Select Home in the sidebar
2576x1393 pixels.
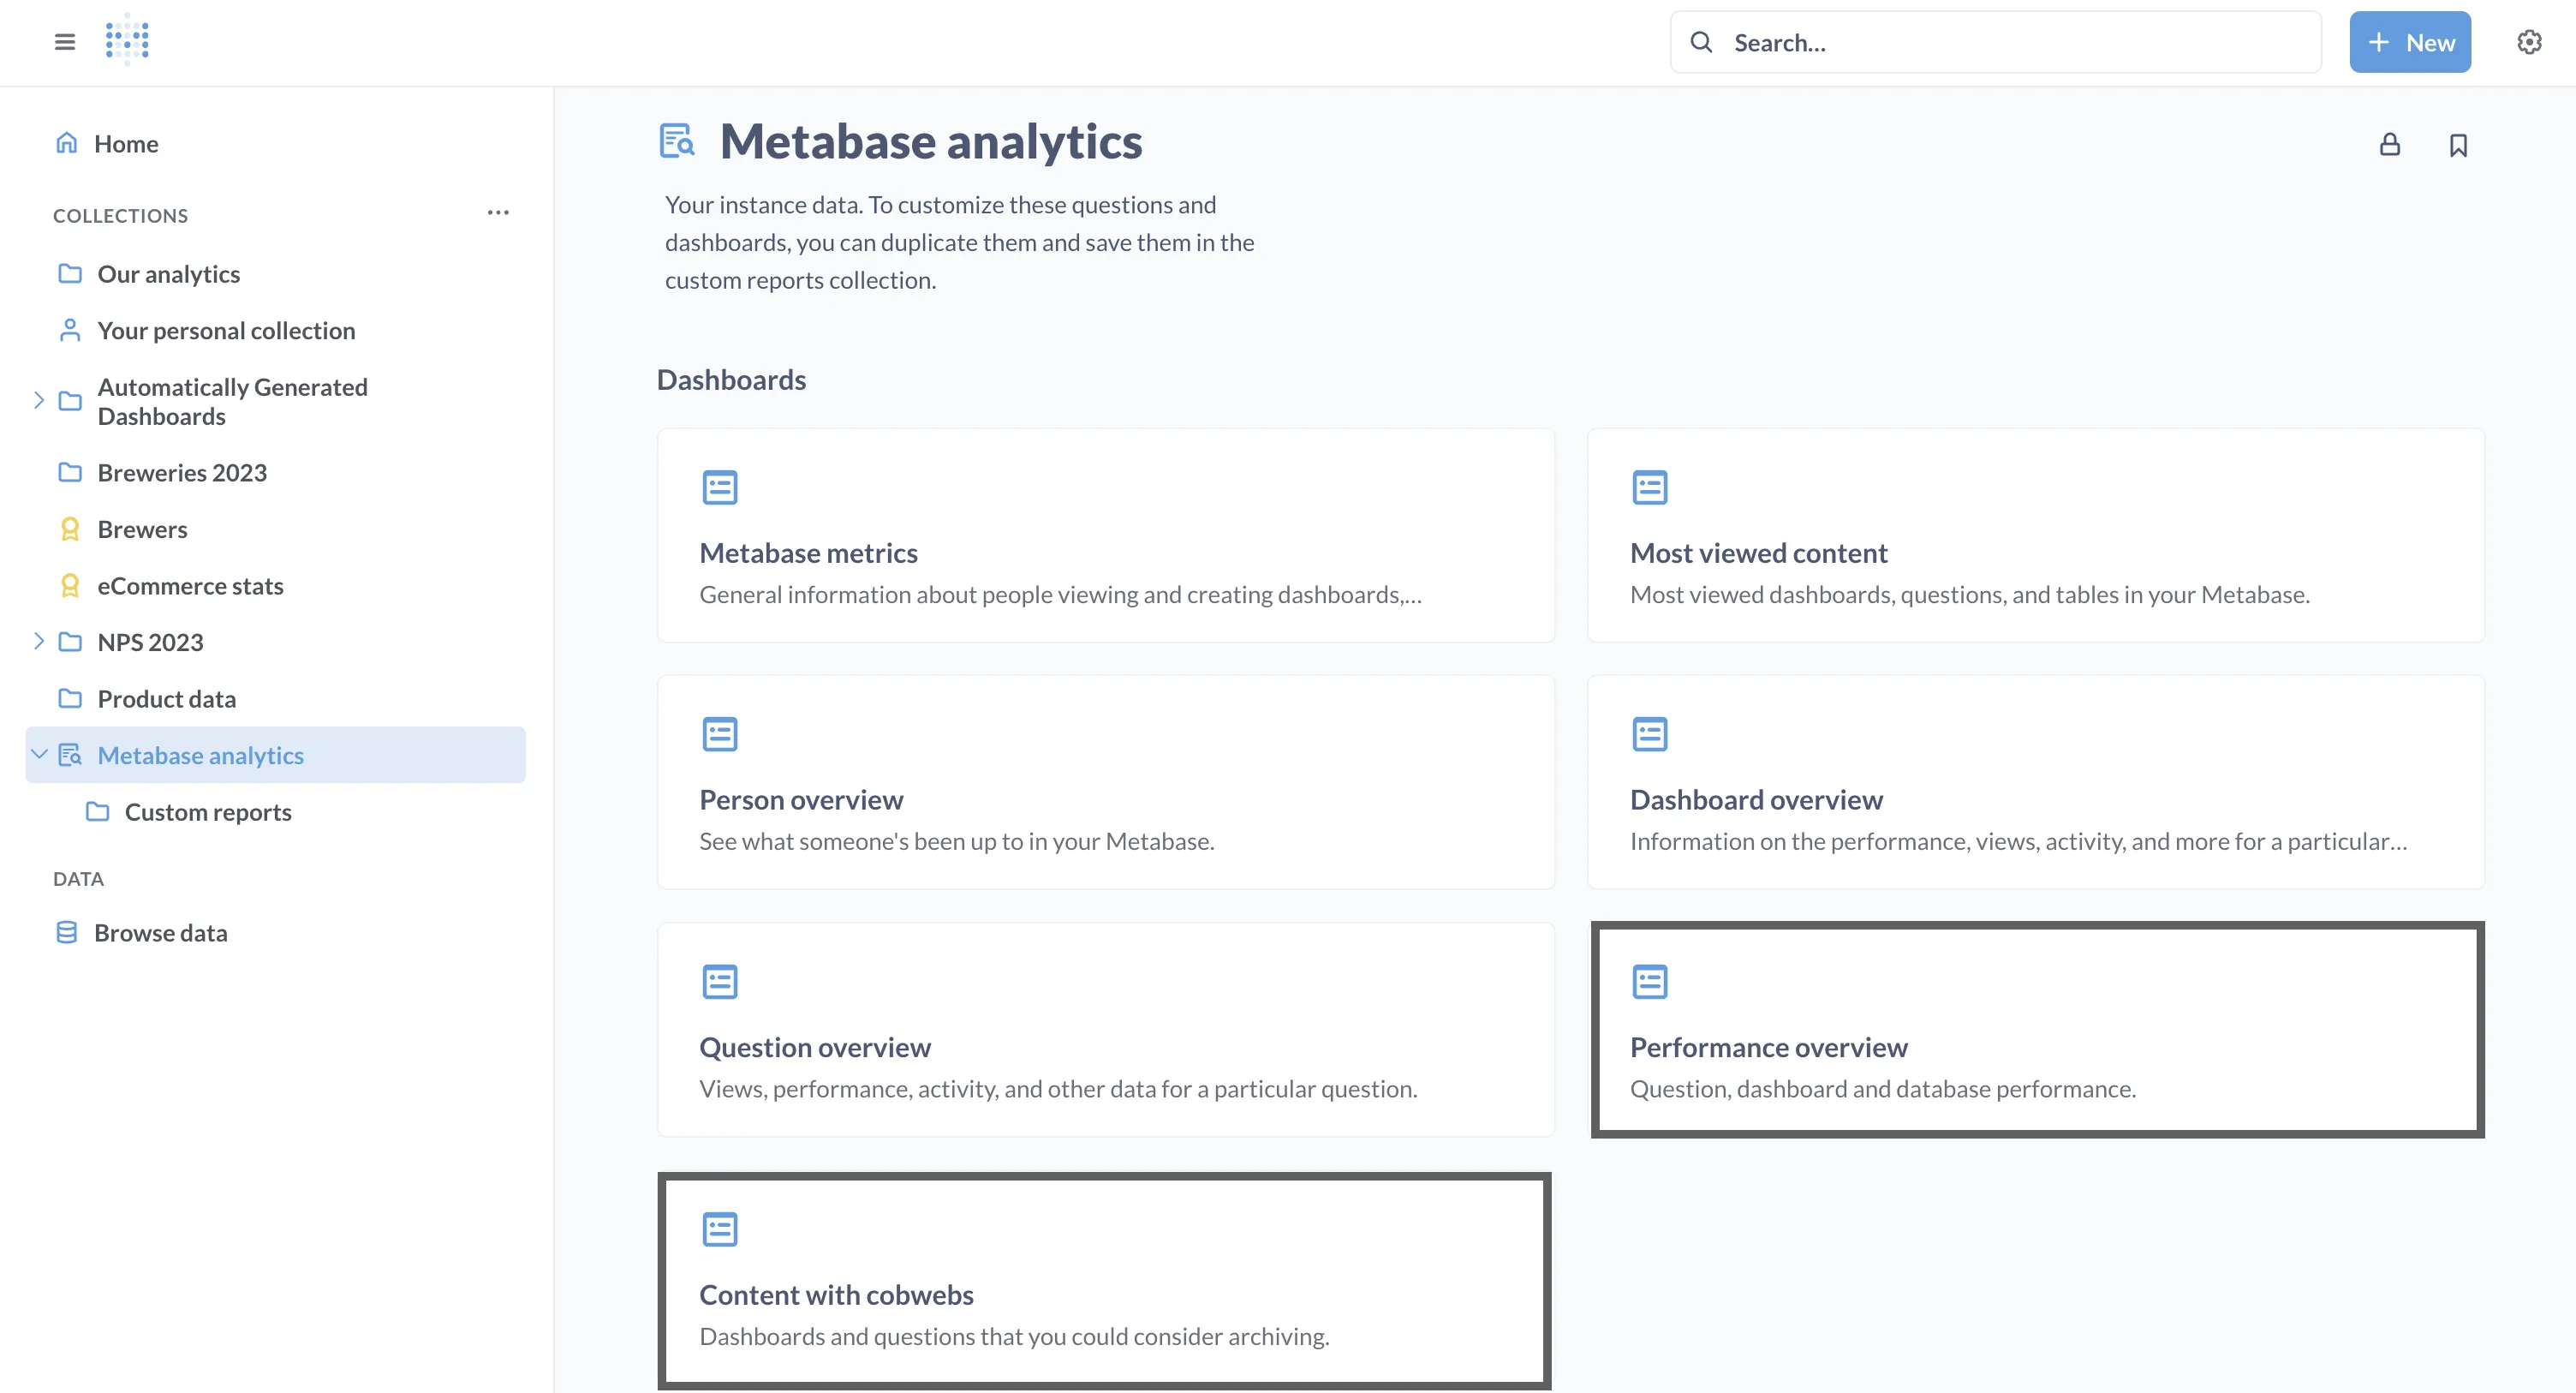tap(125, 143)
